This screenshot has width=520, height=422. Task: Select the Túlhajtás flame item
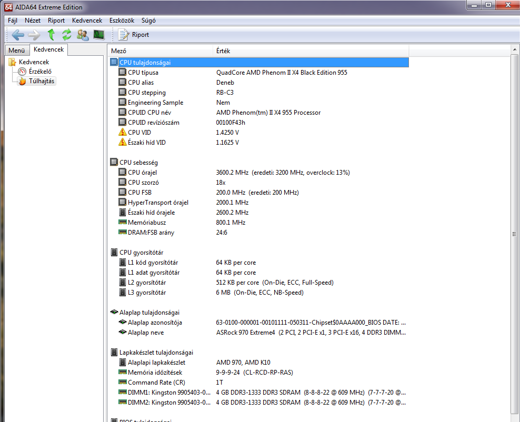42,81
